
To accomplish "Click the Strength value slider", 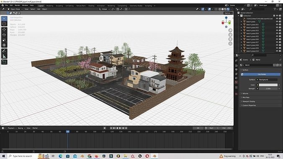I will tap(268, 89).
